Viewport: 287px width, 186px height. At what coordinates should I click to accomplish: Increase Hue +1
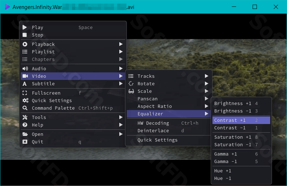coord(241,171)
